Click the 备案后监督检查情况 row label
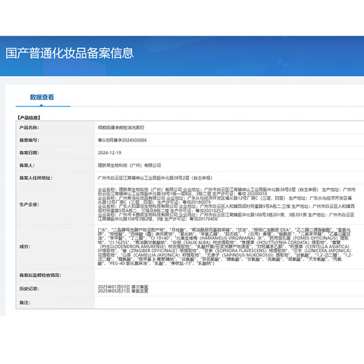The image size is (364, 364). pyautogui.click(x=40, y=275)
